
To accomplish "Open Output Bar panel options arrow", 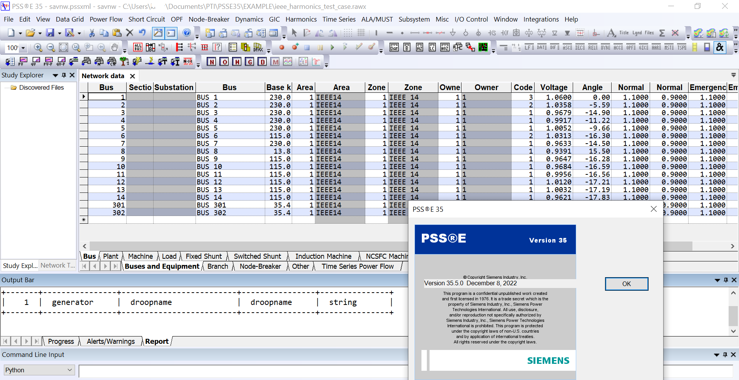I will (717, 280).
